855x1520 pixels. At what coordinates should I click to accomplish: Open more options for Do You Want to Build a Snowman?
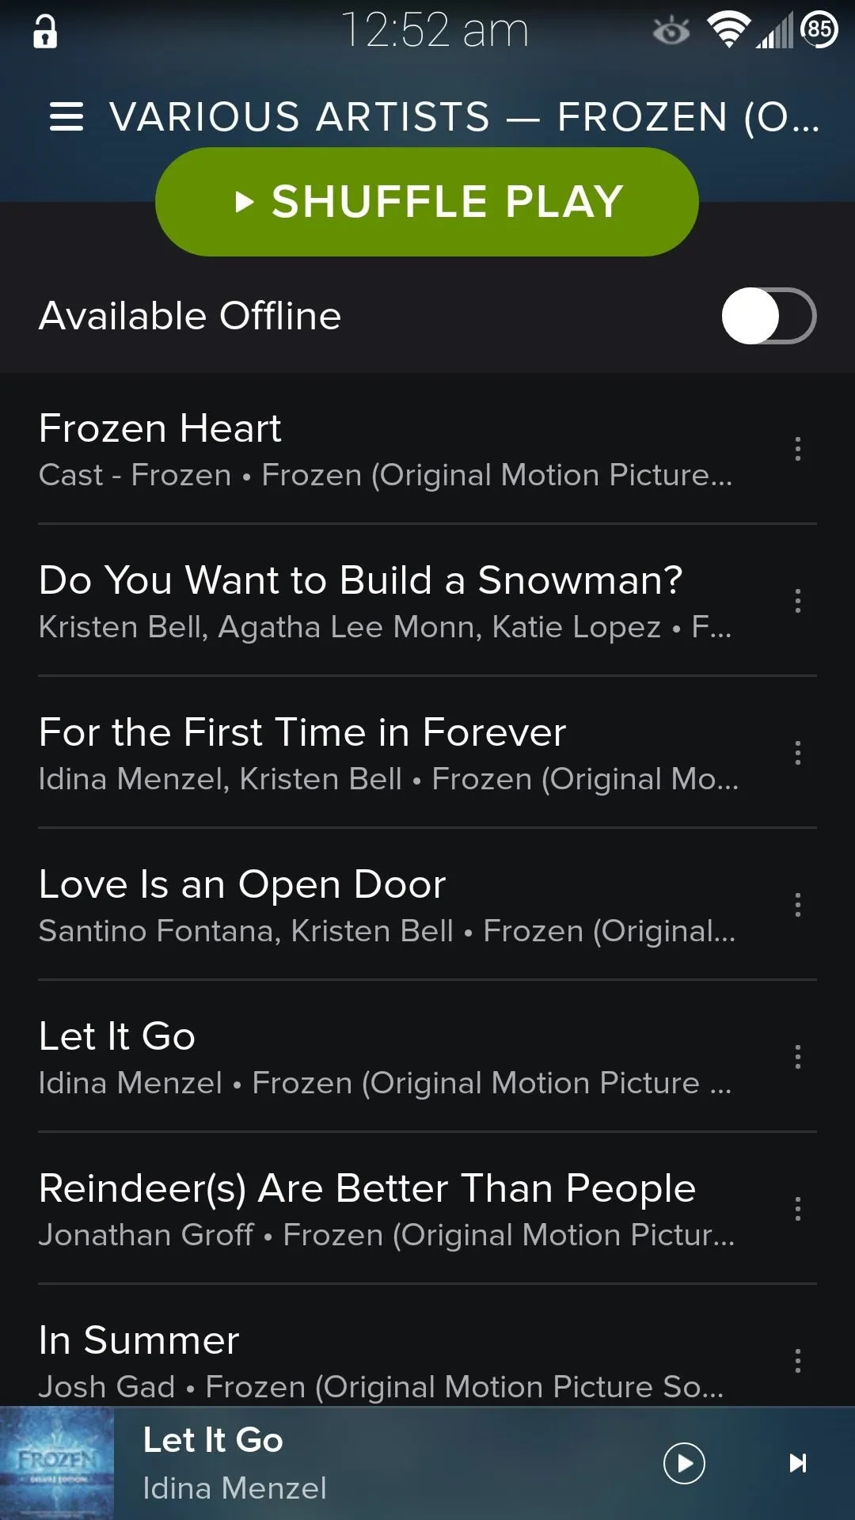[x=798, y=601]
